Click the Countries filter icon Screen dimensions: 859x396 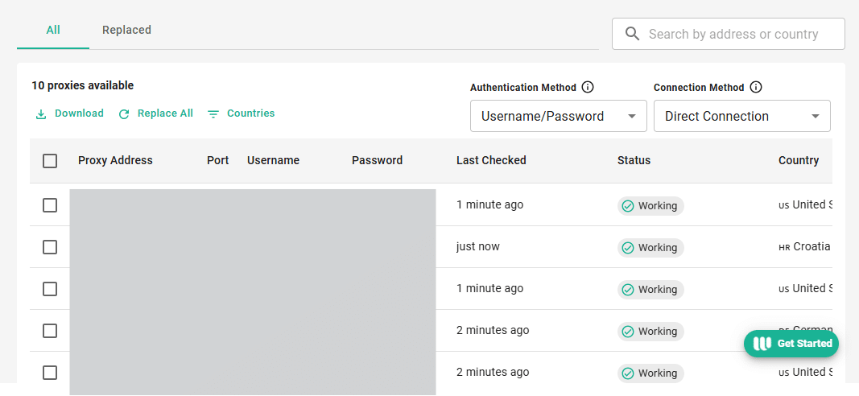(x=213, y=114)
